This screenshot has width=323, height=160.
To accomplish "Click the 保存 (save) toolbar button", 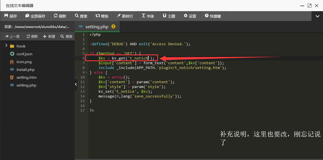I will (10, 16).
